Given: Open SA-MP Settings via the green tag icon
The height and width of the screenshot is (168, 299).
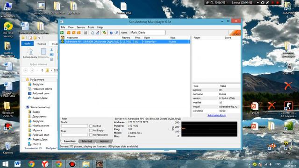Looking at the screenshot, I should point(104,33).
